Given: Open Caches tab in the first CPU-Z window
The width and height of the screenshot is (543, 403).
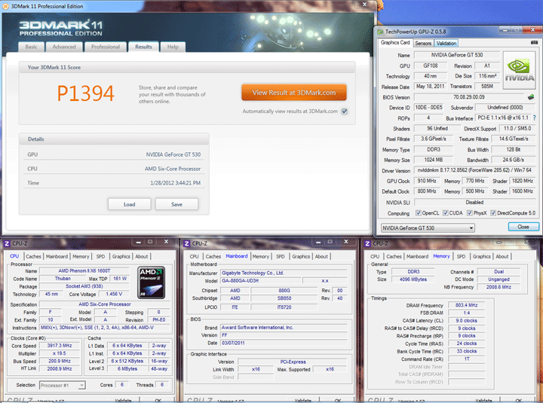Looking at the screenshot, I should (34, 256).
